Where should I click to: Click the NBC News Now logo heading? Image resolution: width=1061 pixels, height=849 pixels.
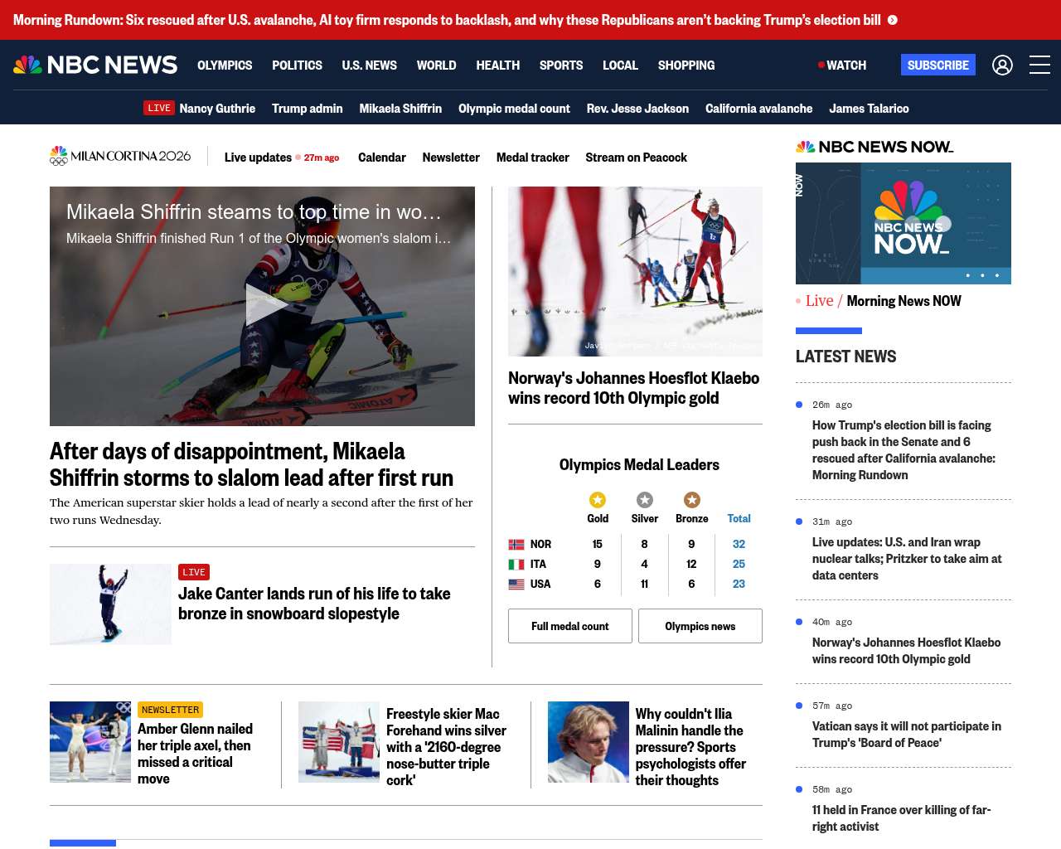coord(874,147)
